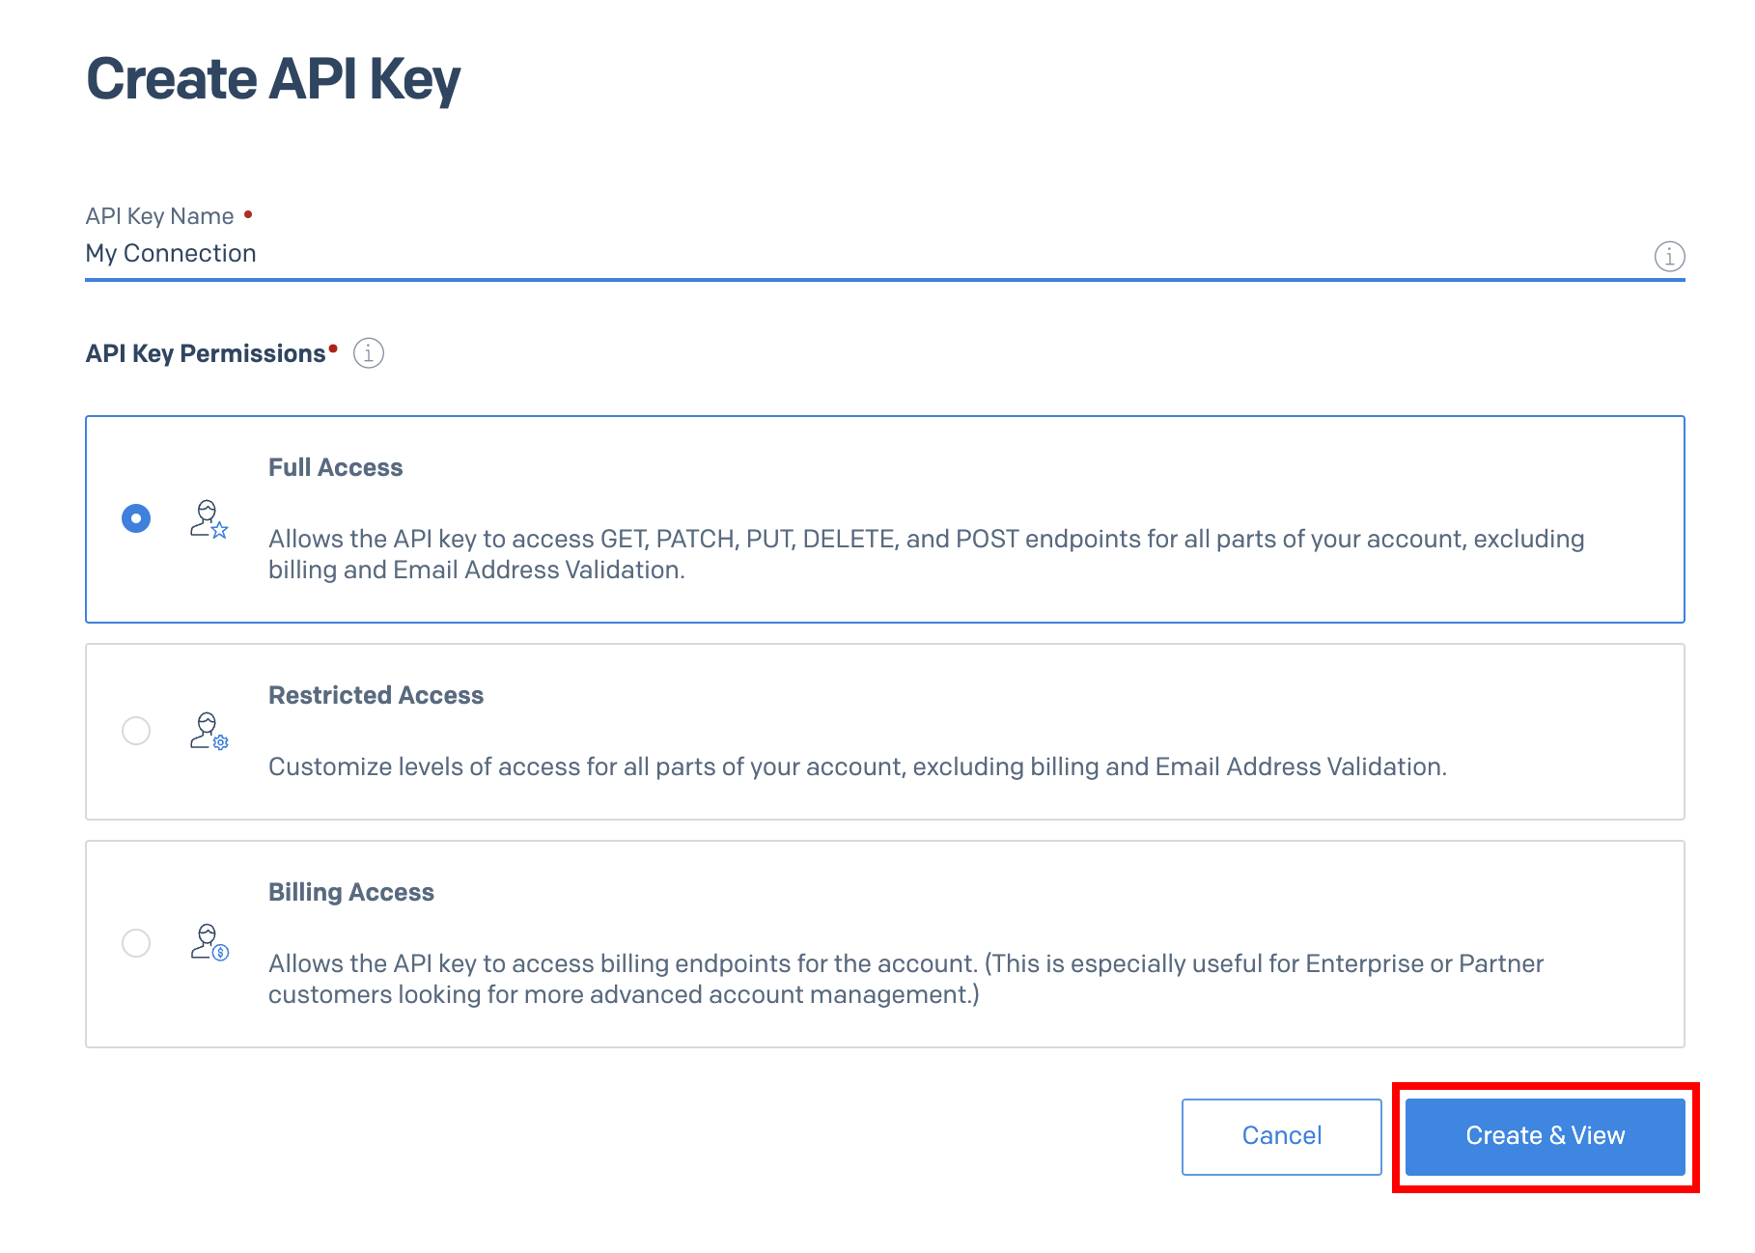
Task: Select the Restricted Access radio button
Action: pos(136,731)
